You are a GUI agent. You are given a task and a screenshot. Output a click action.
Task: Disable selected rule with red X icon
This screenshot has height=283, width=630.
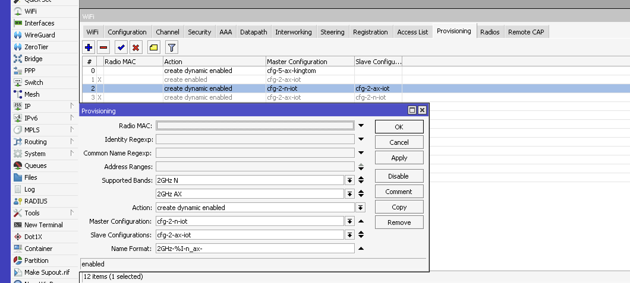(x=136, y=47)
